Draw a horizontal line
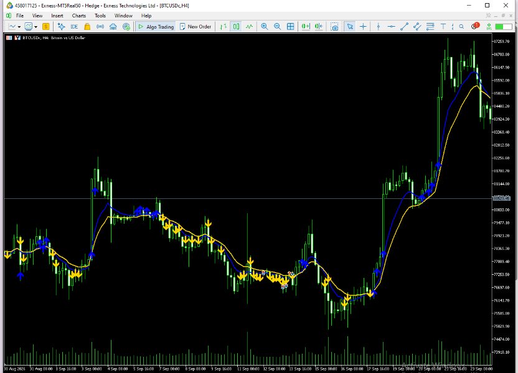This screenshot has width=518, height=373. 391,26
